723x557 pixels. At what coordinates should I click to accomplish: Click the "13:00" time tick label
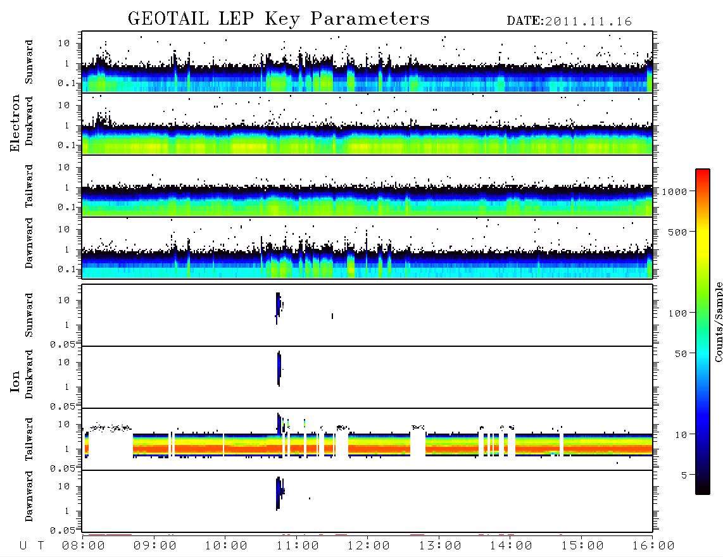[440, 546]
